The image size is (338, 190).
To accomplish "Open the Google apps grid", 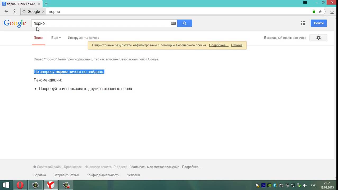I will (303, 23).
